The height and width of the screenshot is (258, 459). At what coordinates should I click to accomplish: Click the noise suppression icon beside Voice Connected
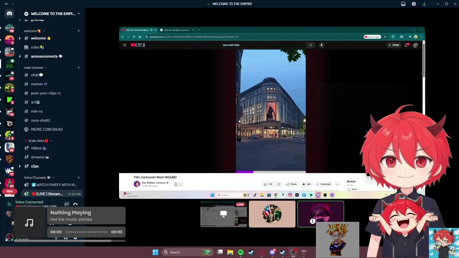[x=67, y=204]
